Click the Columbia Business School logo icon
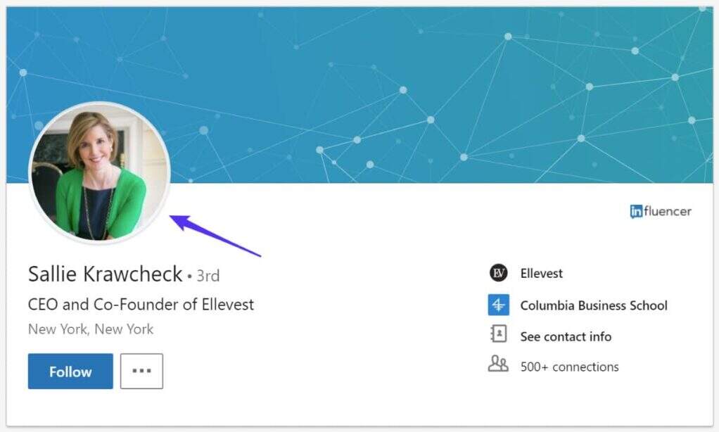719x432 pixels. coord(498,305)
